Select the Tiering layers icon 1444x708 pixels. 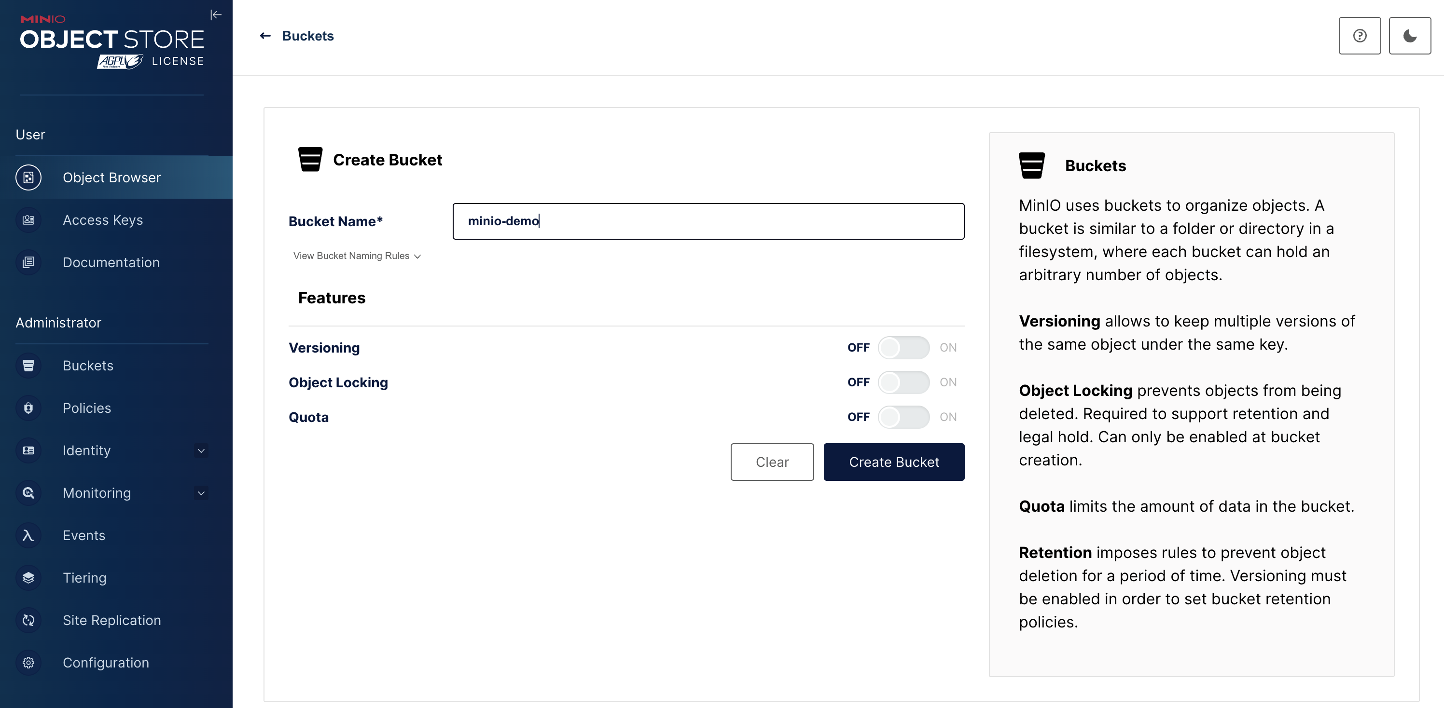pyautogui.click(x=28, y=577)
